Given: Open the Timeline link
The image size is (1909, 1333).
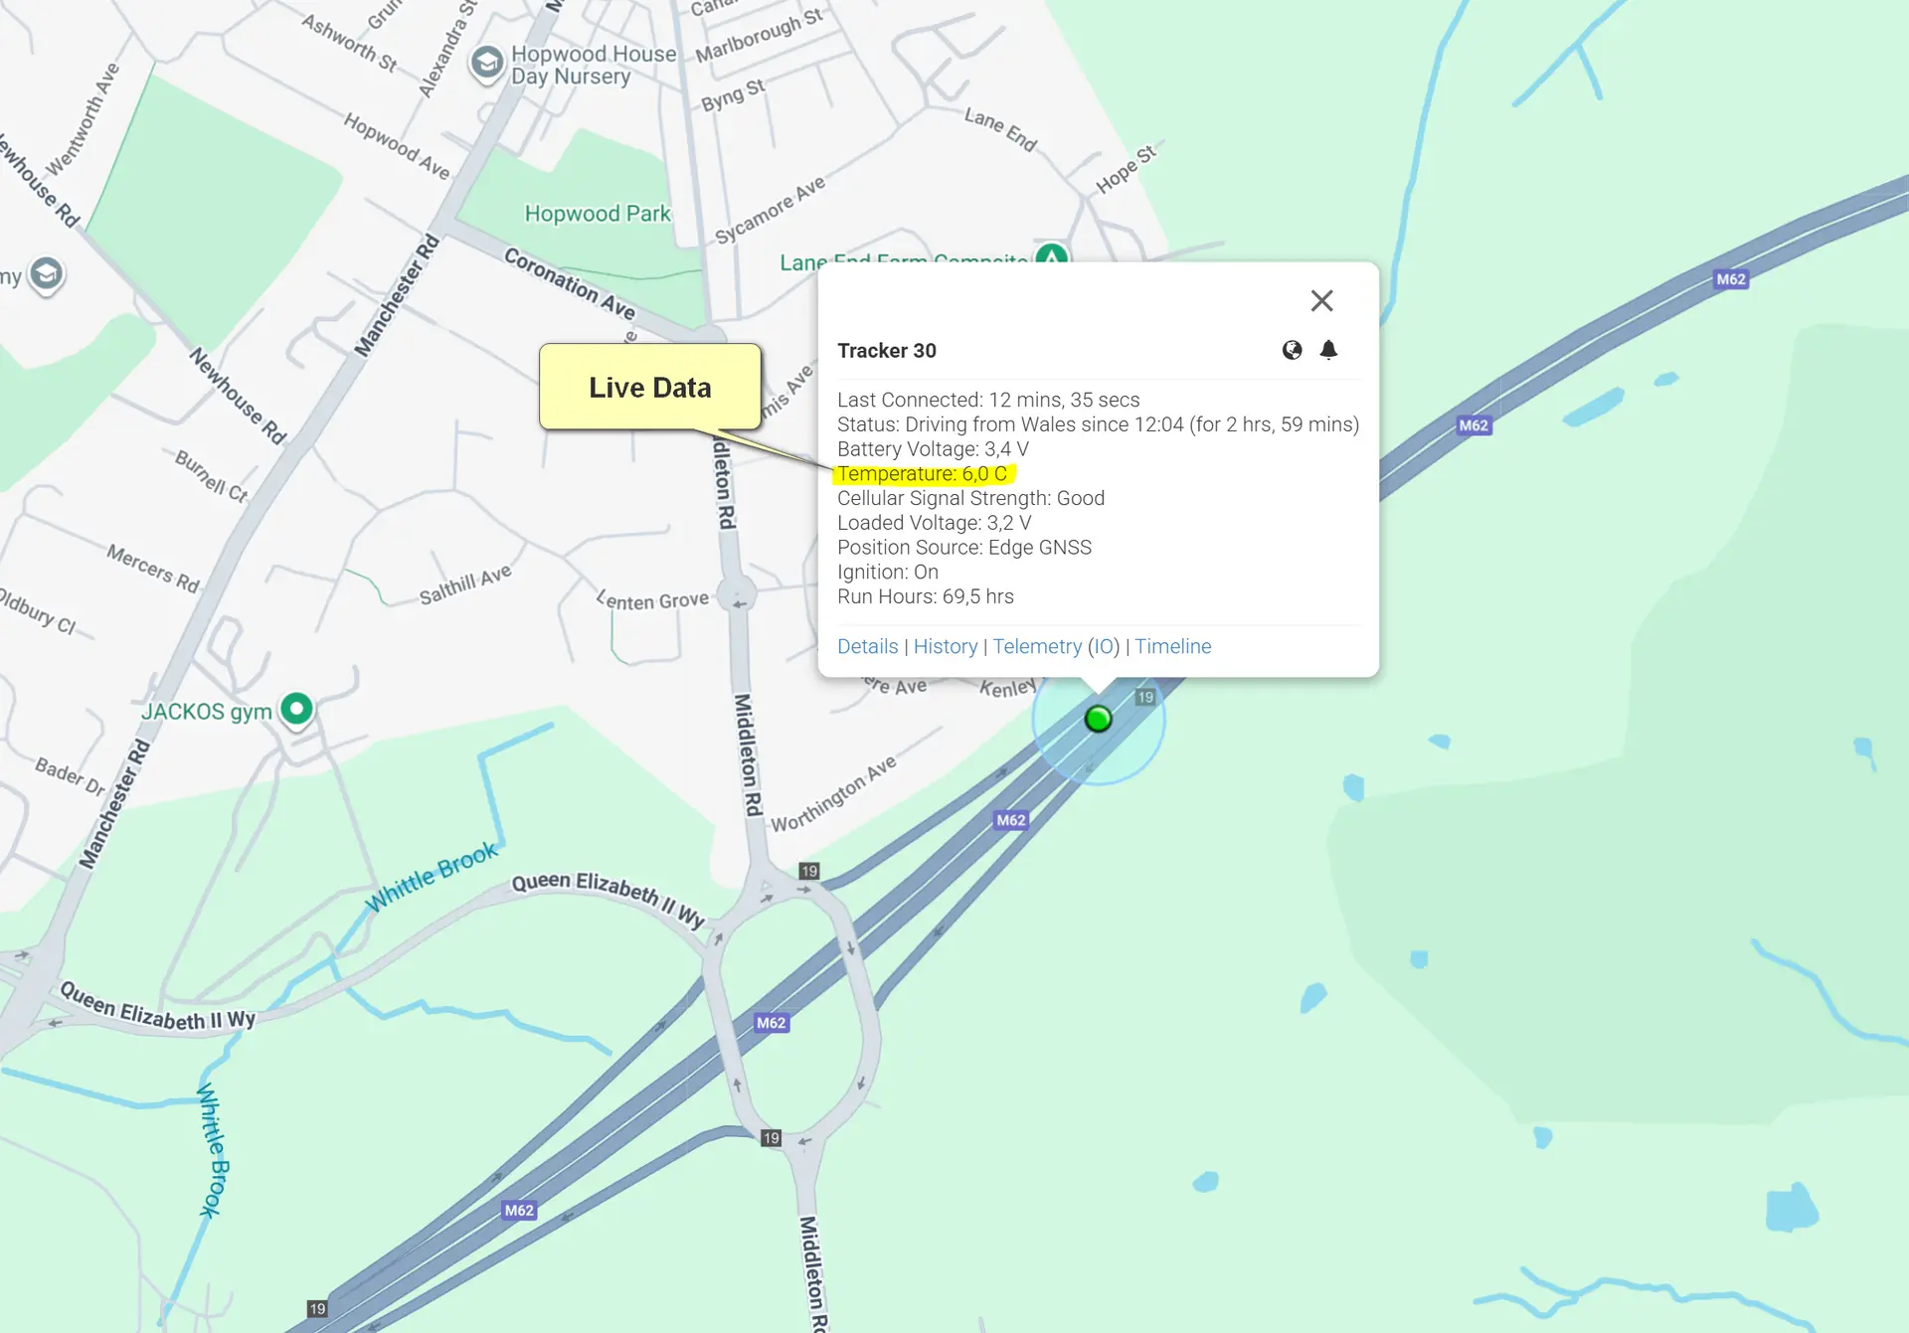Looking at the screenshot, I should [1172, 646].
